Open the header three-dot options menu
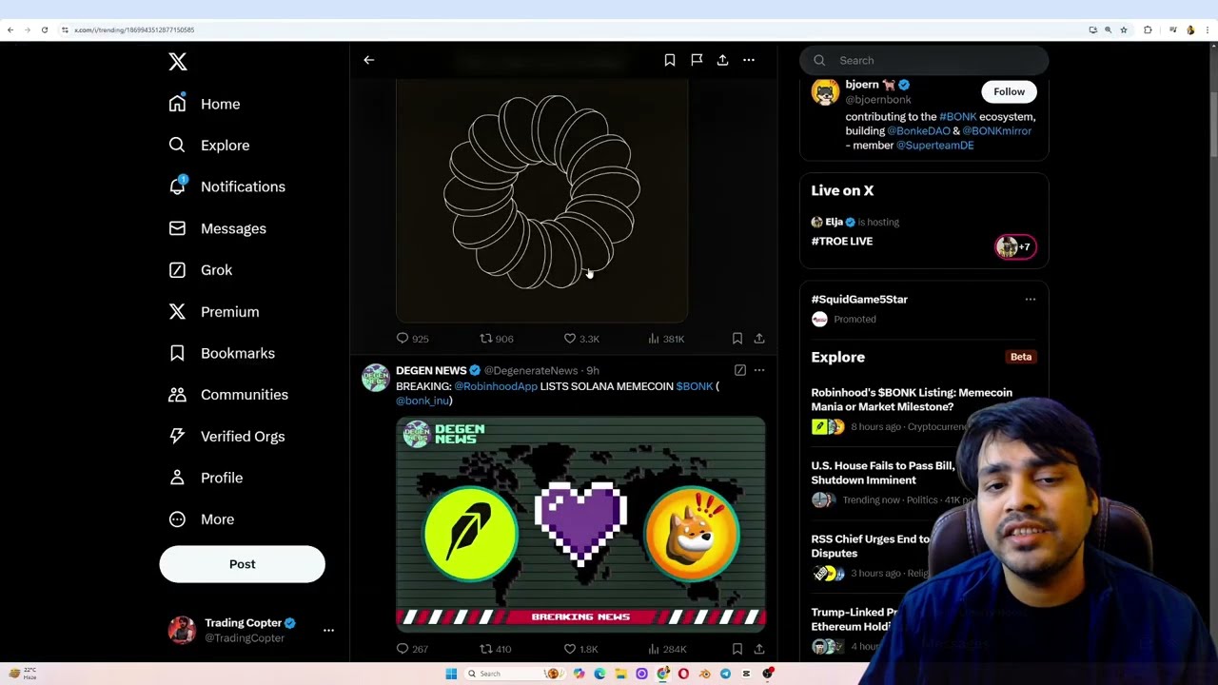The height and width of the screenshot is (685, 1218). [x=749, y=60]
